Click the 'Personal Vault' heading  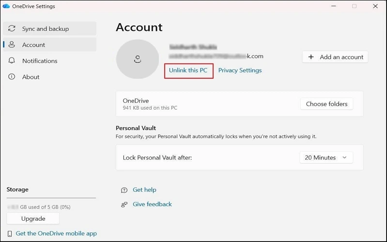click(x=136, y=128)
